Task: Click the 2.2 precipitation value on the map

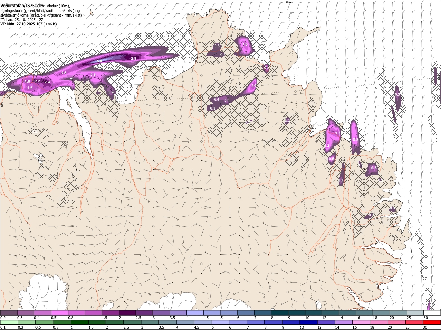Action: (38, 81)
